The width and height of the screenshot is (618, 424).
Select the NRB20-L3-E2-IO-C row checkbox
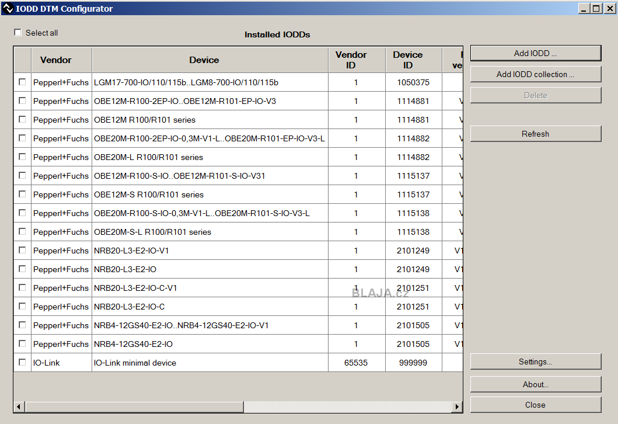tap(22, 306)
